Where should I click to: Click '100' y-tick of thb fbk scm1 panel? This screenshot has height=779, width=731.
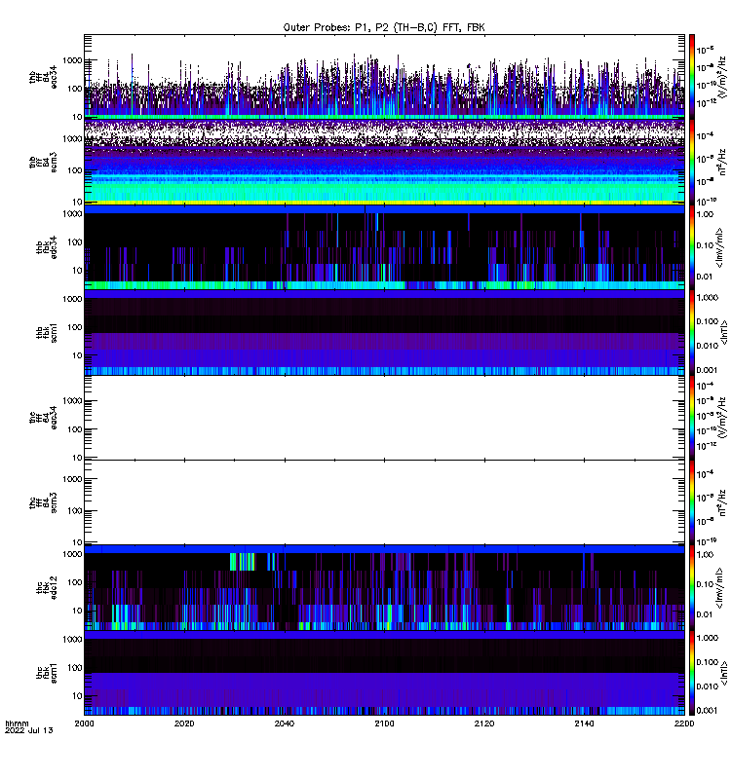[x=75, y=327]
